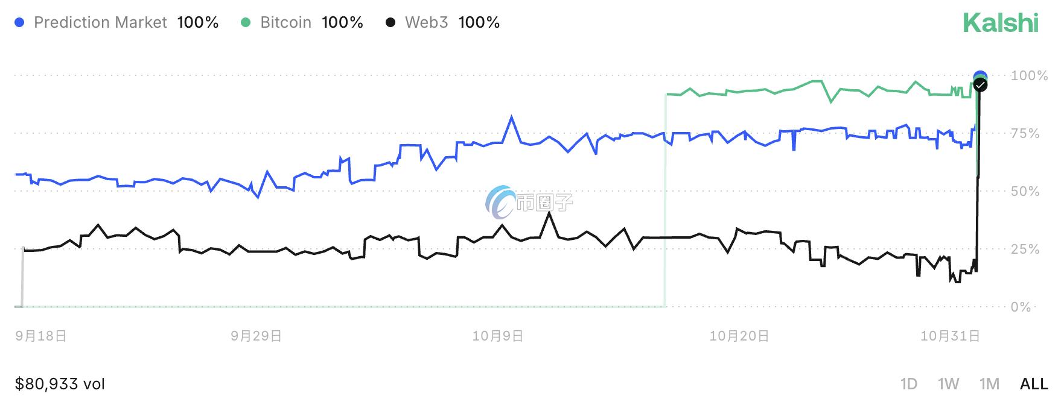This screenshot has width=1061, height=405.
Task: Select the ALL time range
Action: pos(1034,384)
